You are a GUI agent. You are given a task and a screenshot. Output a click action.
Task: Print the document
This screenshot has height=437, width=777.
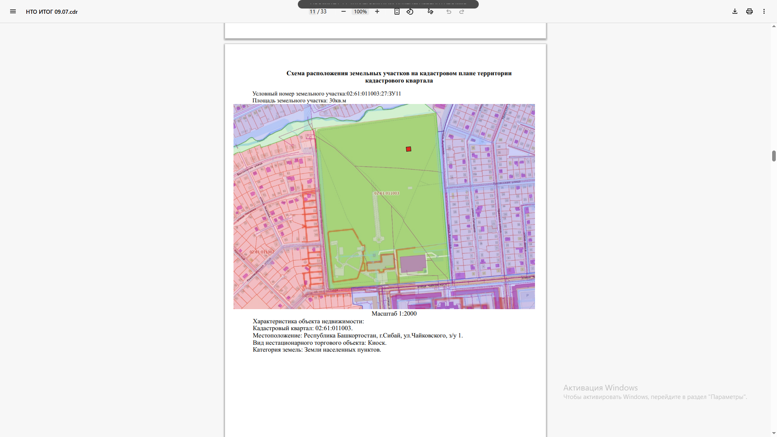coord(749,11)
